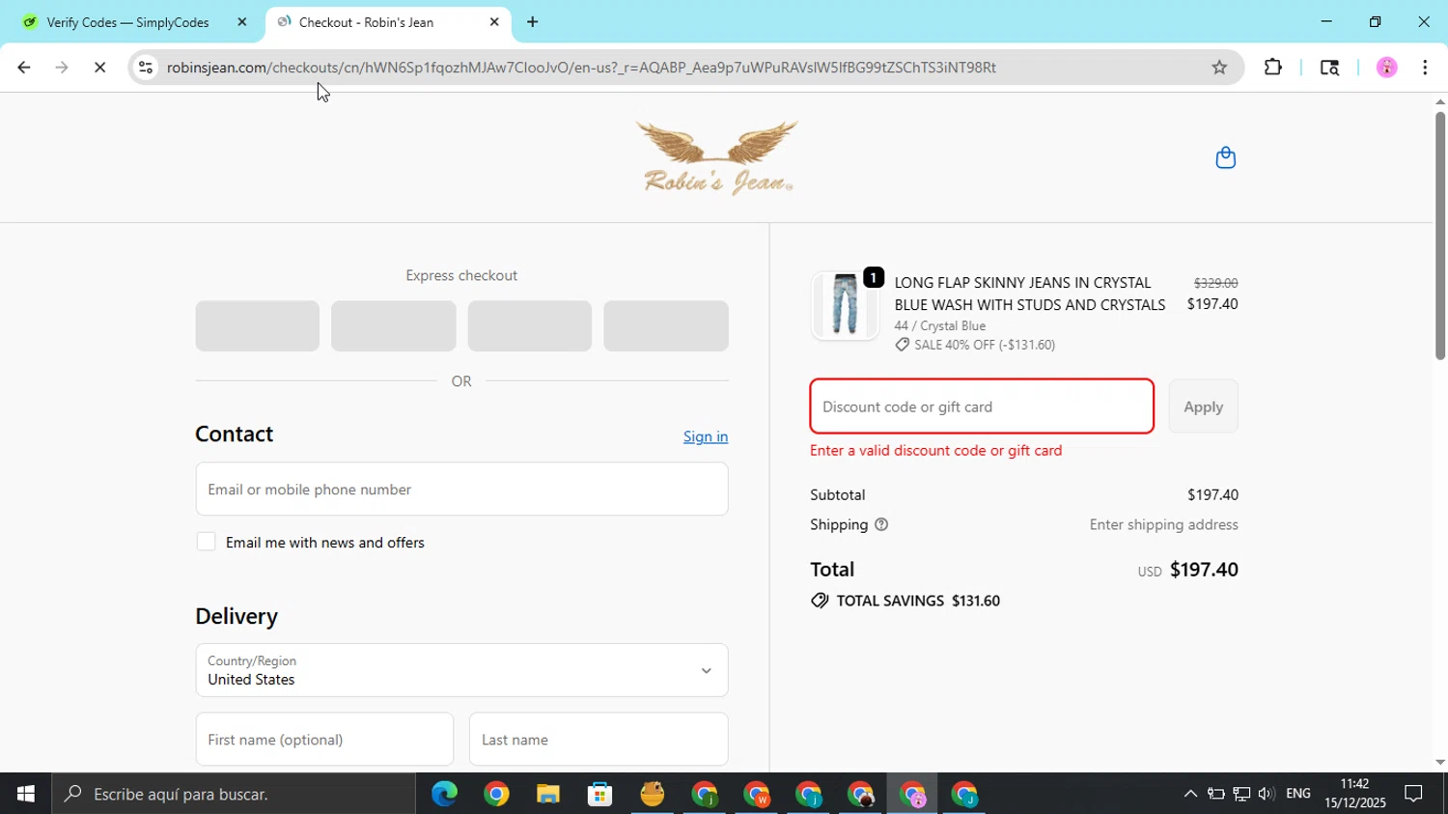
Task: Bookmark this page with star icon
Action: pyautogui.click(x=1219, y=68)
